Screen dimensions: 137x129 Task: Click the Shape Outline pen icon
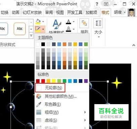tap(38, 29)
